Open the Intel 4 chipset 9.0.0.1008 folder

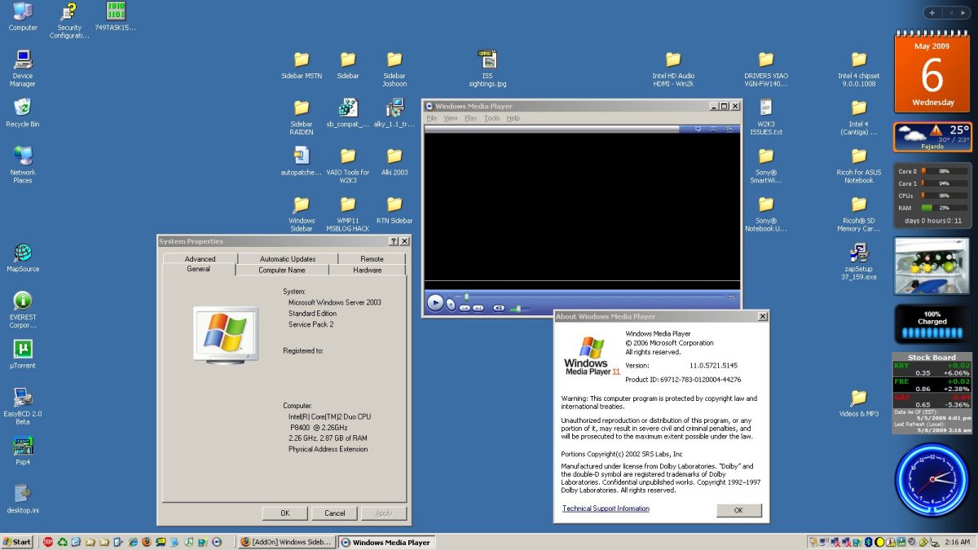(x=859, y=69)
